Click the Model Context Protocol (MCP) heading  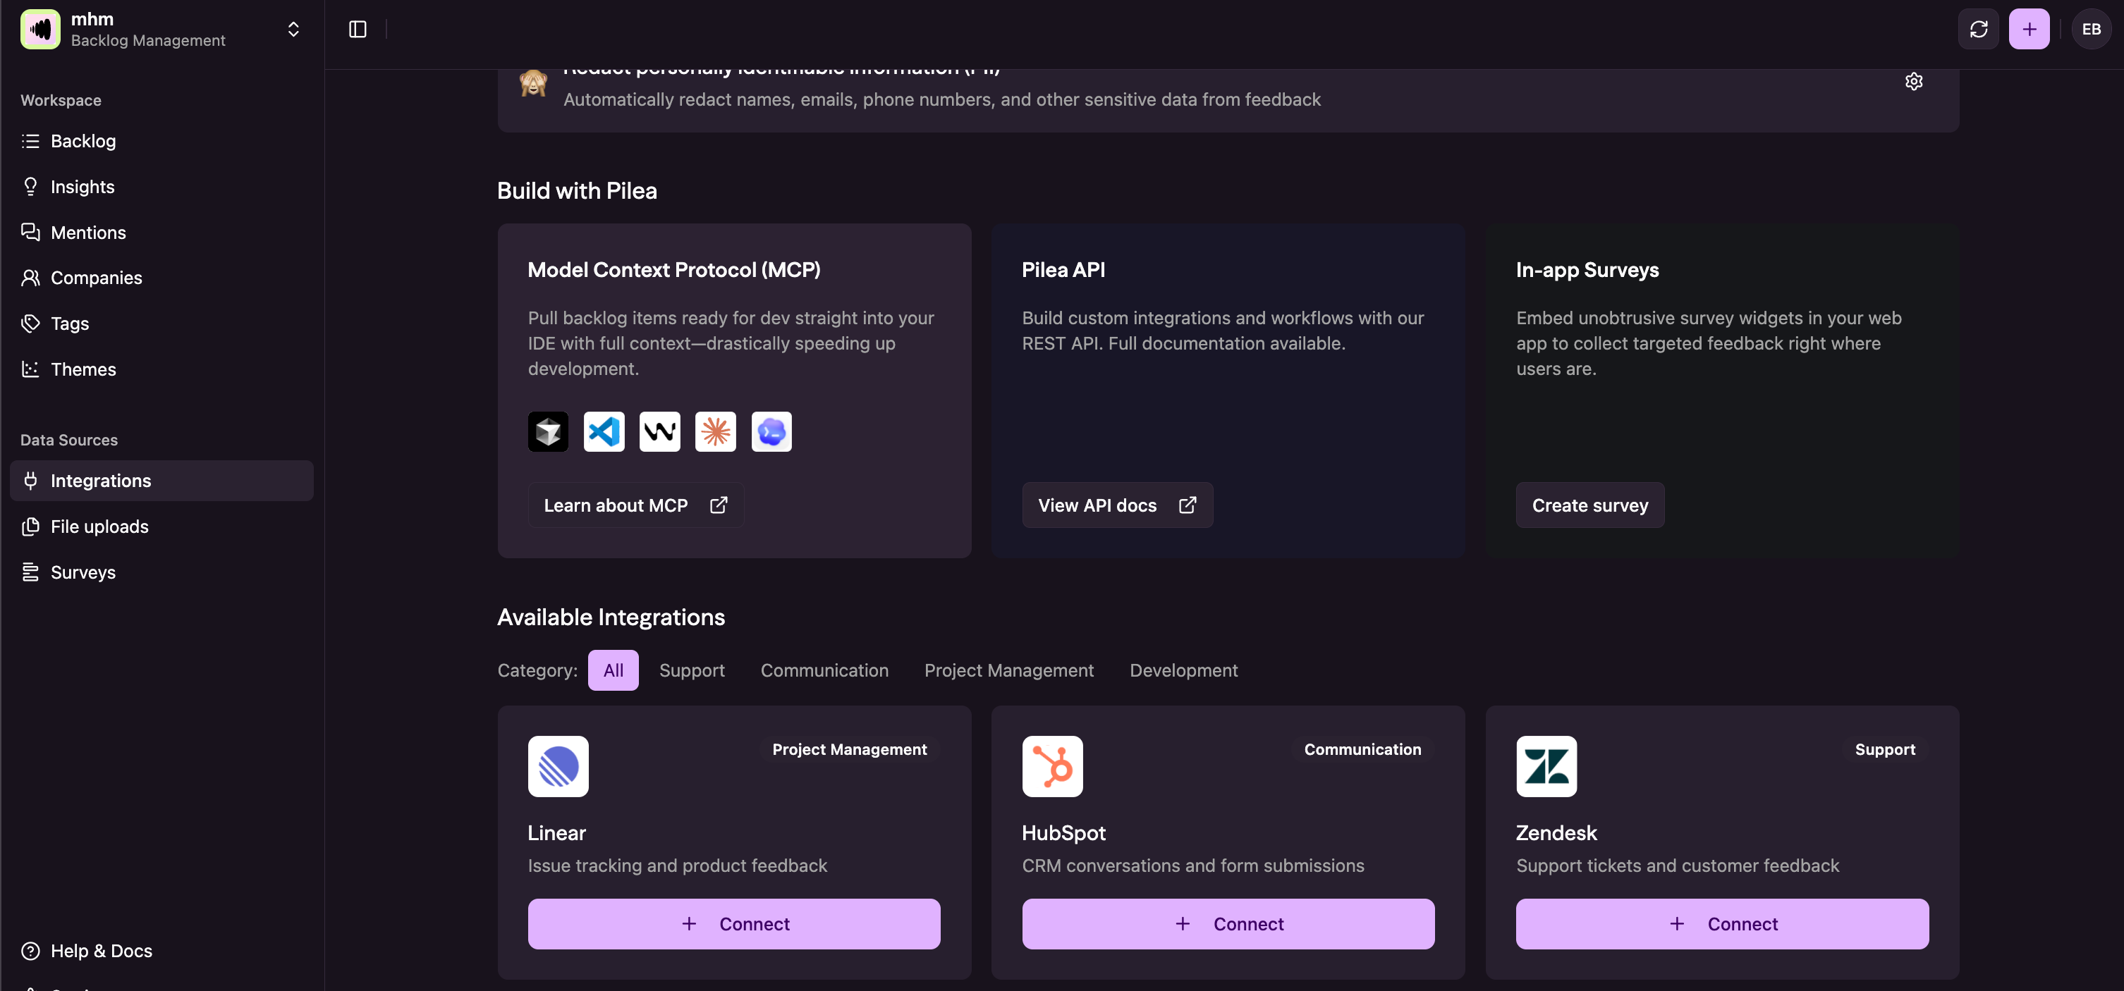[673, 269]
